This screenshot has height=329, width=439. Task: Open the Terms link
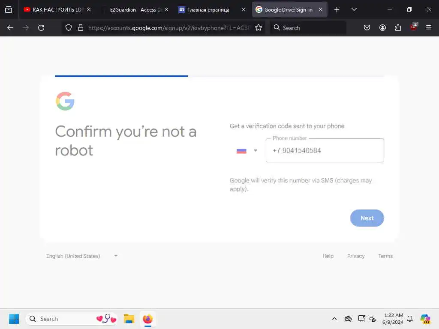pos(385,256)
